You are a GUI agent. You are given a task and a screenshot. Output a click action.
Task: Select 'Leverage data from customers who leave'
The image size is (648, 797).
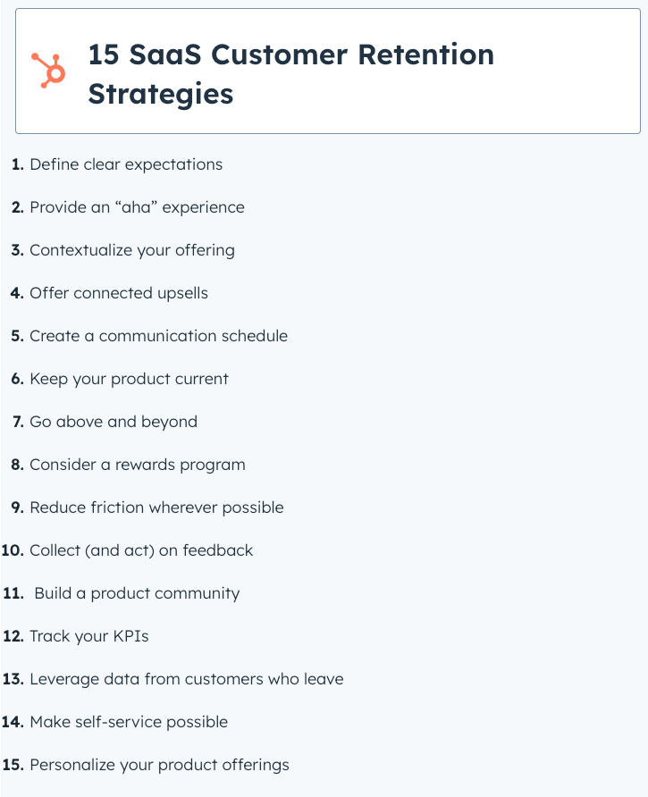[187, 680]
